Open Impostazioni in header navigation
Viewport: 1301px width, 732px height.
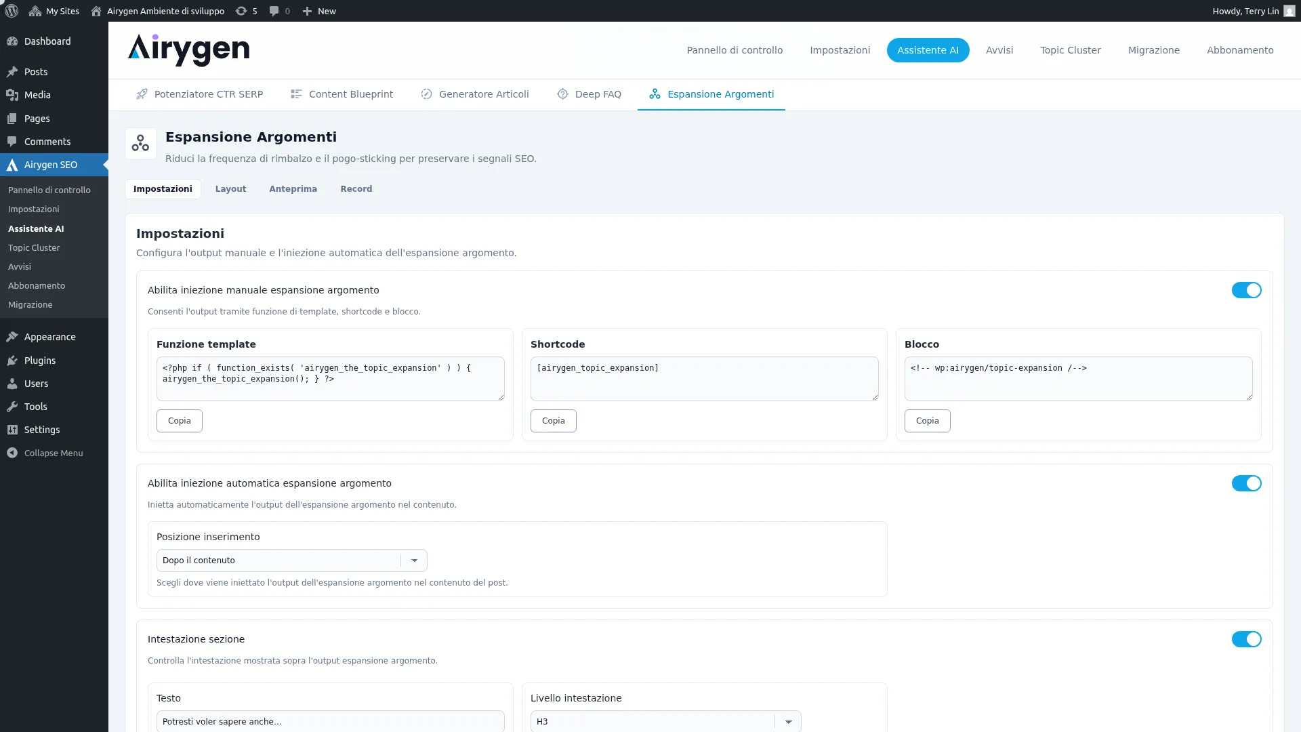click(840, 50)
